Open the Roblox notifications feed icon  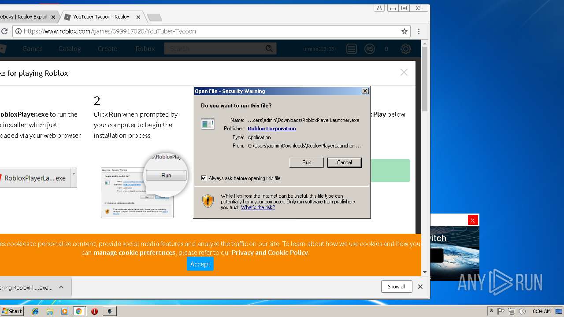click(351, 49)
